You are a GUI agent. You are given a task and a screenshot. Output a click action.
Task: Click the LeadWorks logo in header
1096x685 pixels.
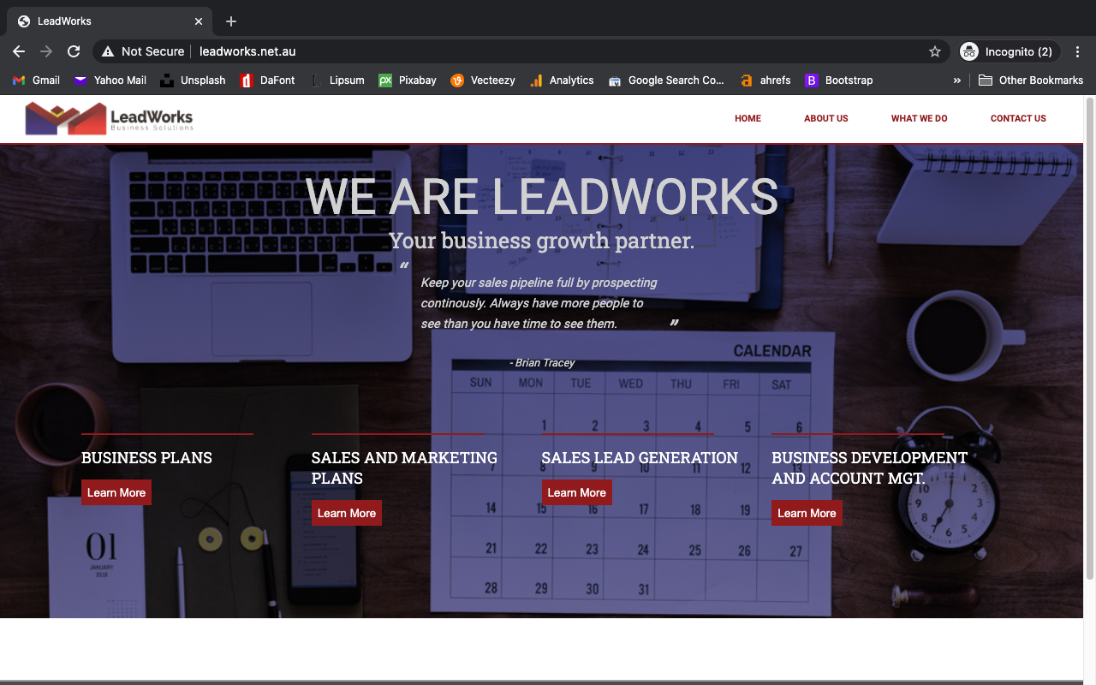[110, 118]
